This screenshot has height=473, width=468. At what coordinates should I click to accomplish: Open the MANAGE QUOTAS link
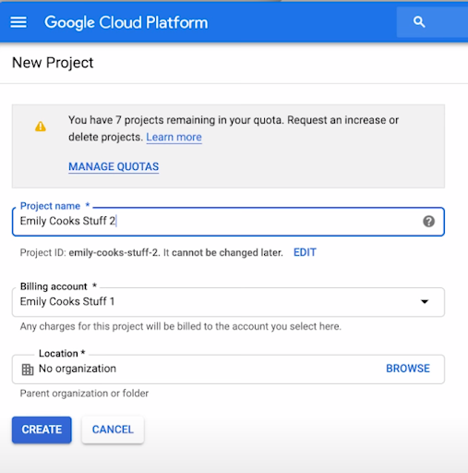pyautogui.click(x=114, y=166)
